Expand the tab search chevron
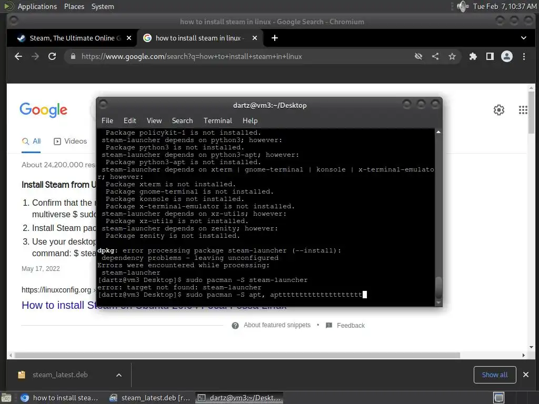Image resolution: width=539 pixels, height=404 pixels. 524,38
